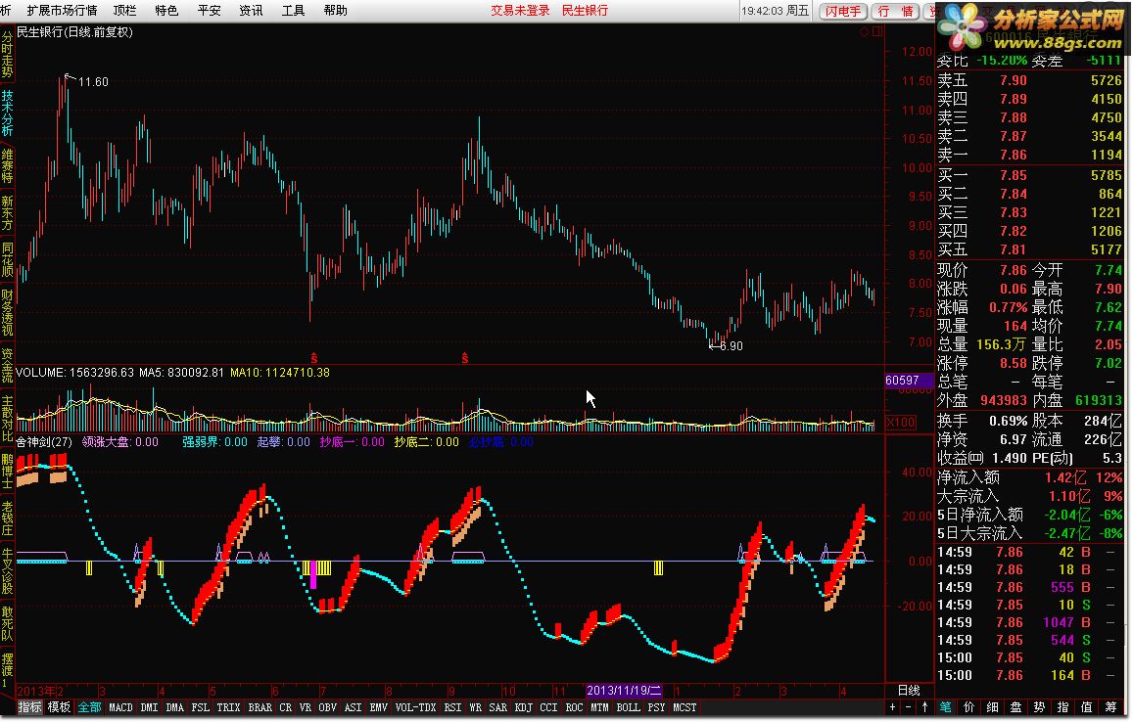
Task: Select the 指 tab in quote panel
Action: [1062, 707]
